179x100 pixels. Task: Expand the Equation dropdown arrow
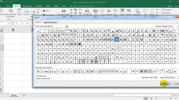point(173,10)
